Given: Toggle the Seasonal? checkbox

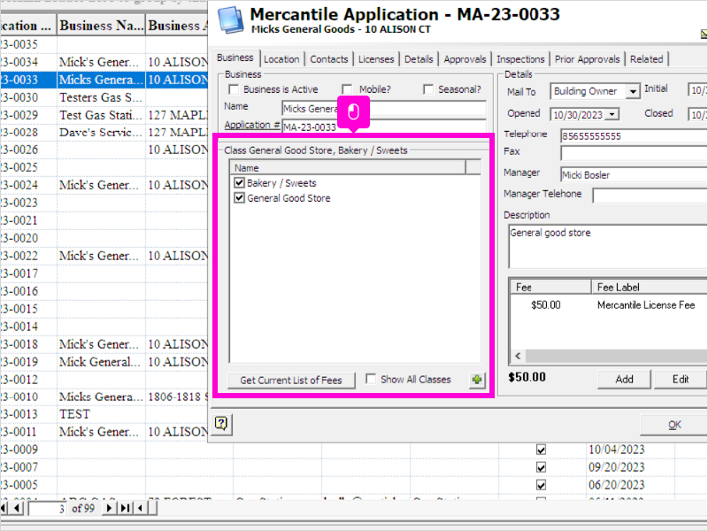Looking at the screenshot, I should pos(428,89).
